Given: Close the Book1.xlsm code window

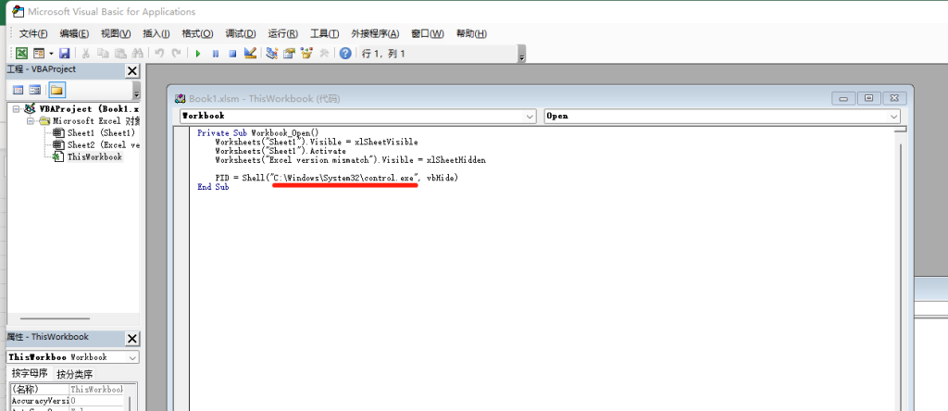Looking at the screenshot, I should click(894, 98).
